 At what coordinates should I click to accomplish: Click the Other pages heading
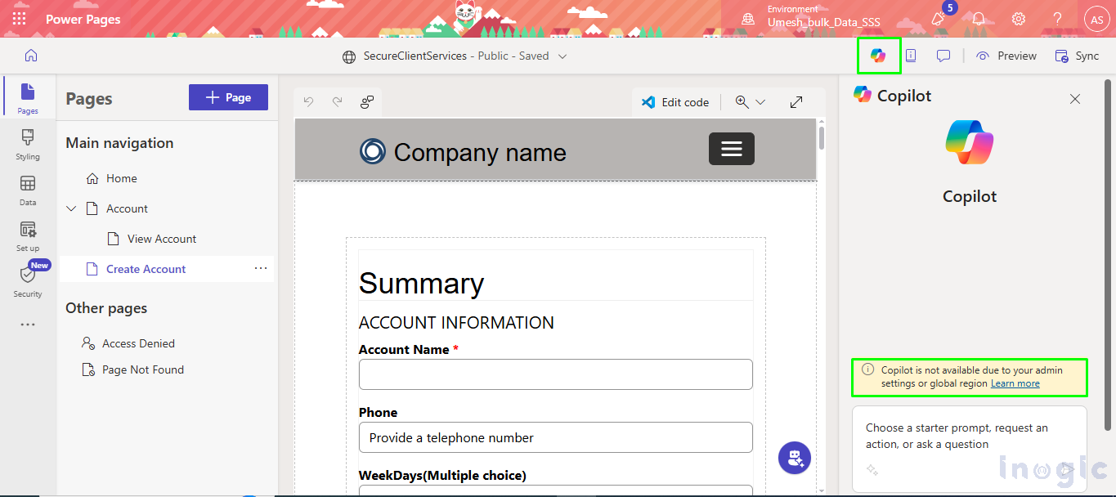(x=106, y=308)
